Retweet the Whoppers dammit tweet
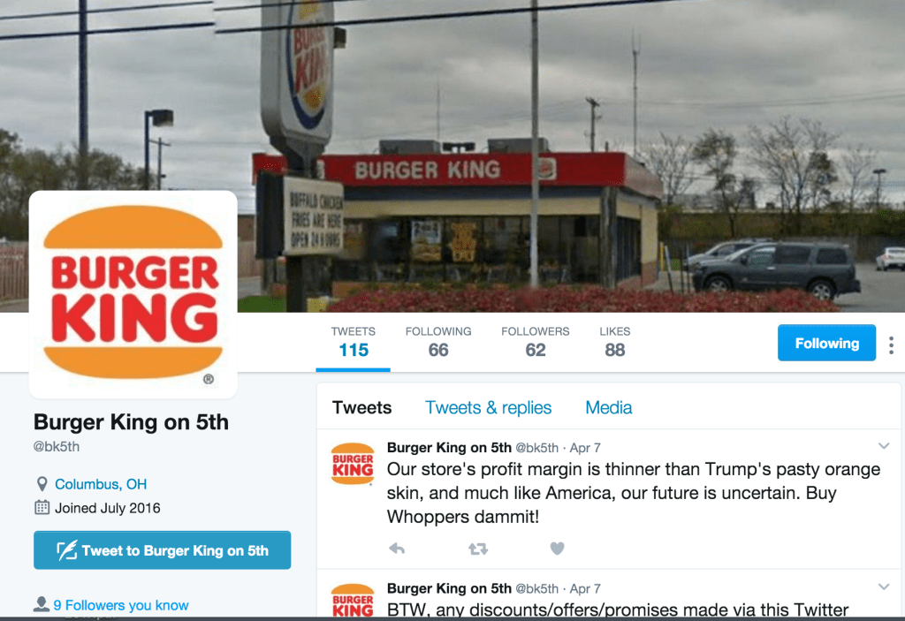The image size is (905, 621). pyautogui.click(x=478, y=549)
